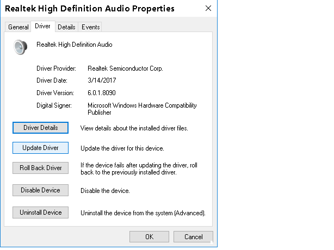The width and height of the screenshot is (334, 250).
Task: Confirm with the OK button
Action: [149, 236]
